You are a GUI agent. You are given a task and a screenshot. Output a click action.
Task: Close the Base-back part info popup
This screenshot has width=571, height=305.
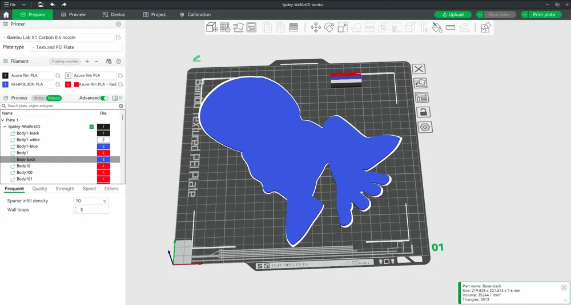(x=564, y=287)
